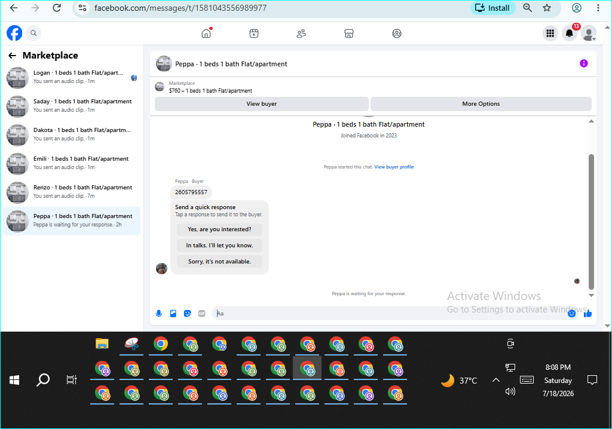The image size is (612, 429).
Task: Open File Explorer from taskbar
Action: click(x=102, y=344)
